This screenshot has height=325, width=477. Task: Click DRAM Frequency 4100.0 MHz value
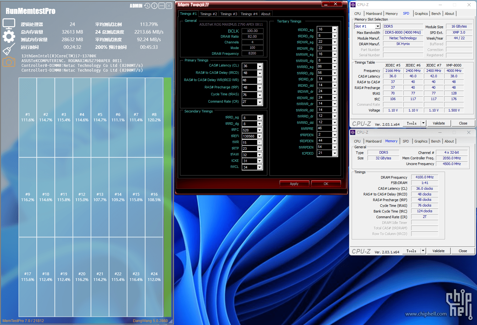(424, 177)
